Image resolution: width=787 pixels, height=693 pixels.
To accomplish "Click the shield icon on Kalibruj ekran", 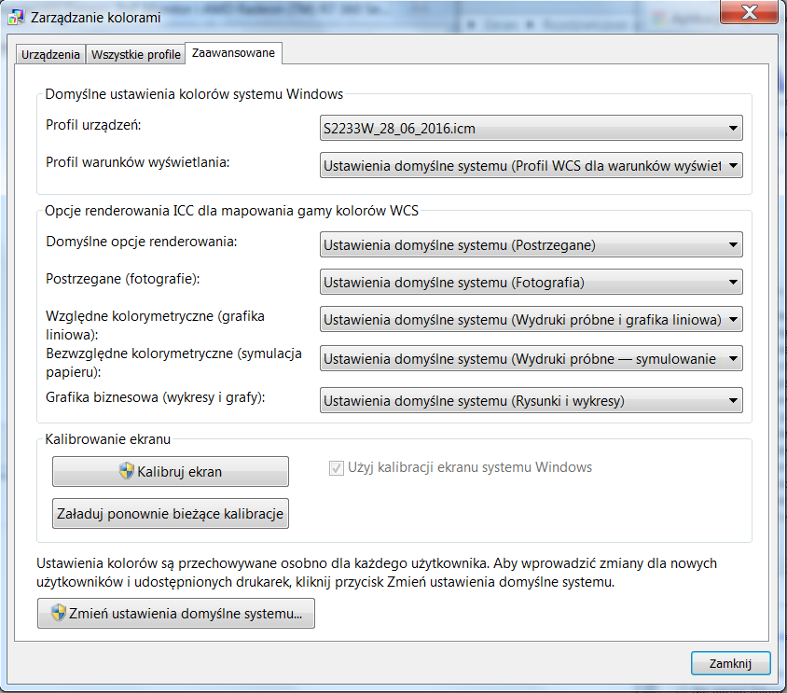I will coord(127,471).
